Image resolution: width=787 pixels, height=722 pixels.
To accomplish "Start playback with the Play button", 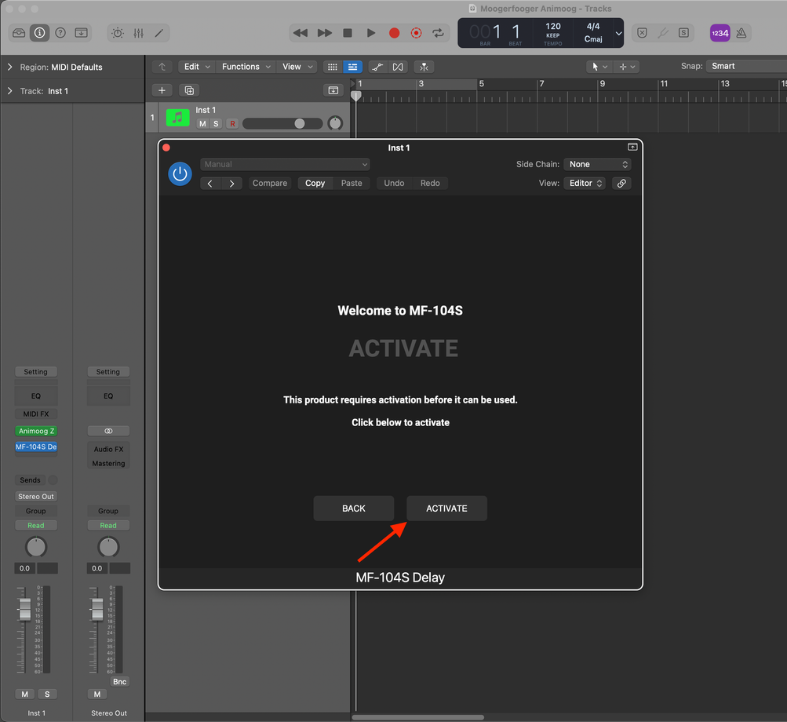I will tap(371, 33).
